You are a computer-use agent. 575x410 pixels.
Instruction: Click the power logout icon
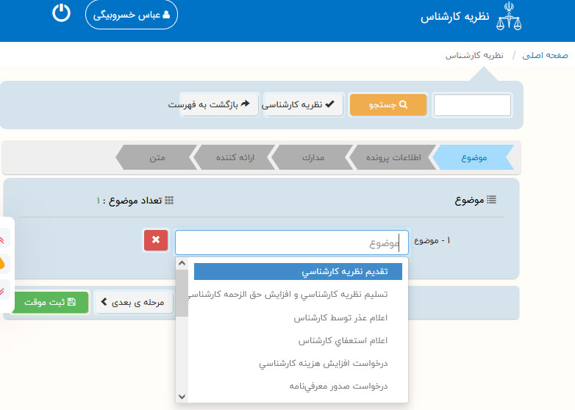(62, 13)
